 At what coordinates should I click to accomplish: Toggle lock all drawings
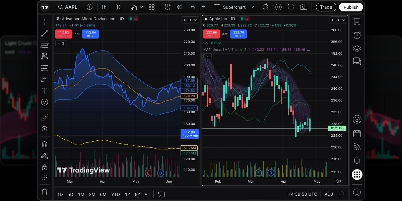point(45,167)
